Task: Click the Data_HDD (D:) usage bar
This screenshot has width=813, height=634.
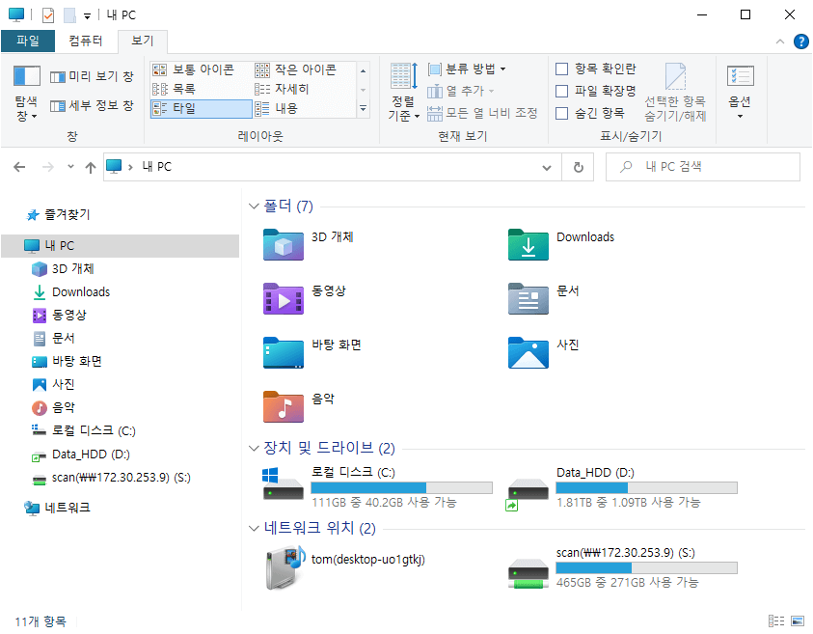Action: click(x=646, y=487)
